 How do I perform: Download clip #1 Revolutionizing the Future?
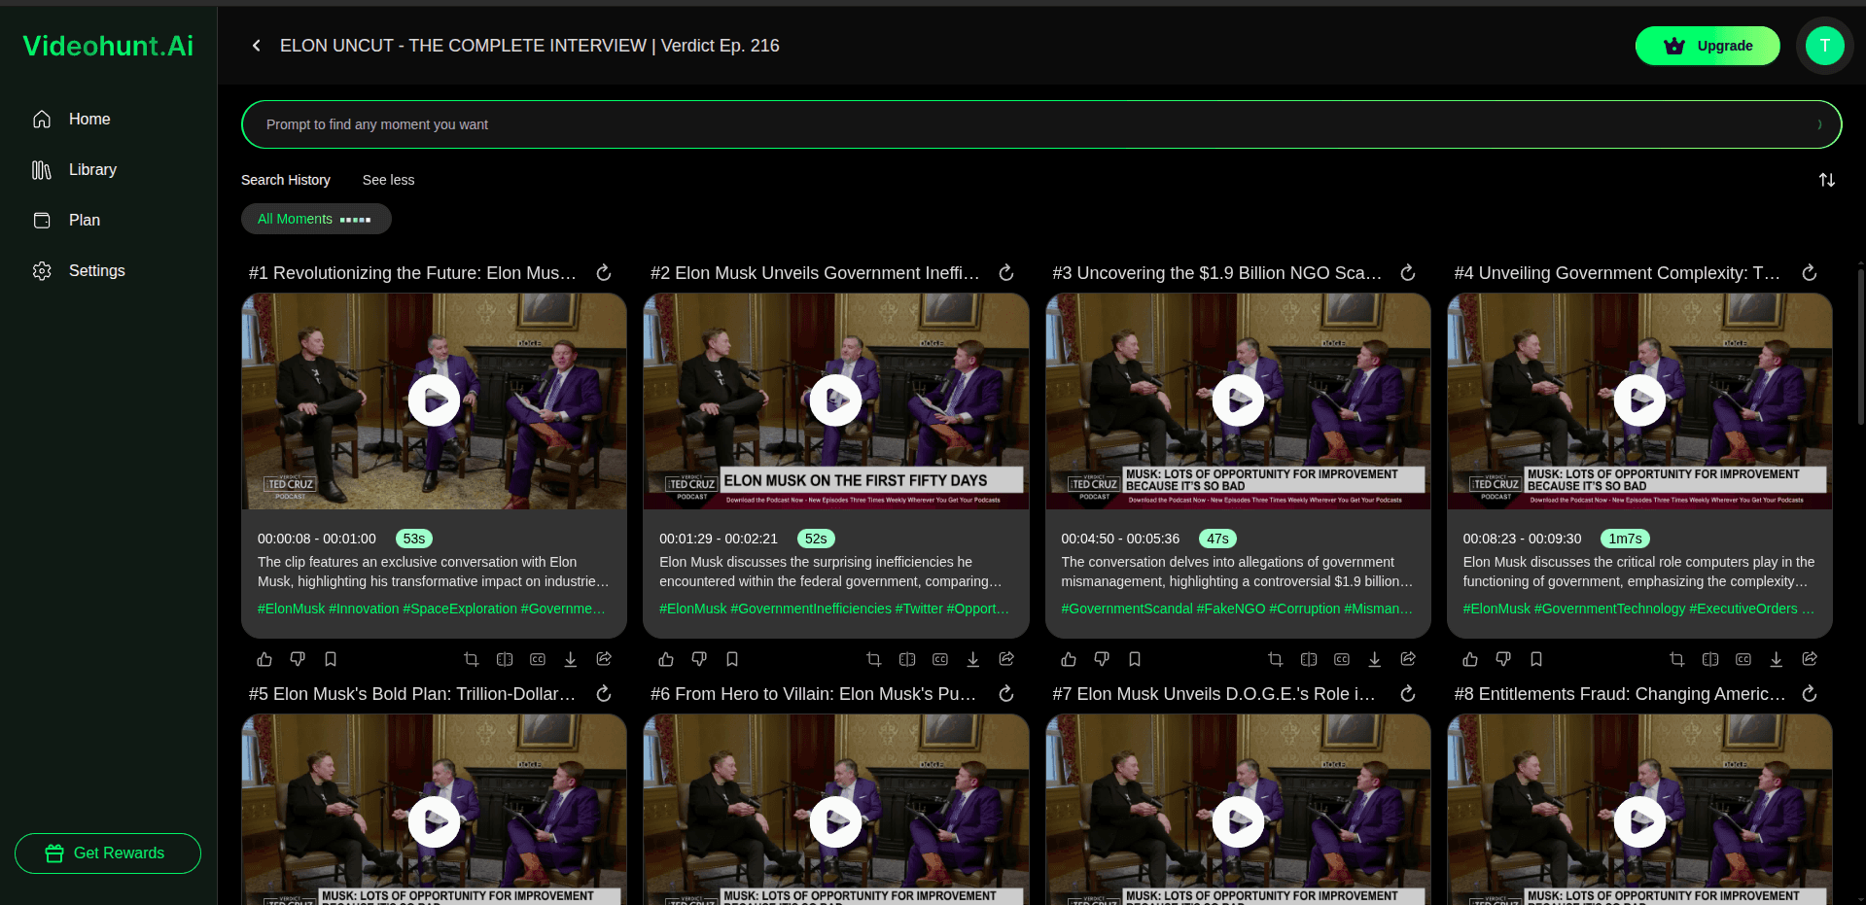click(571, 659)
